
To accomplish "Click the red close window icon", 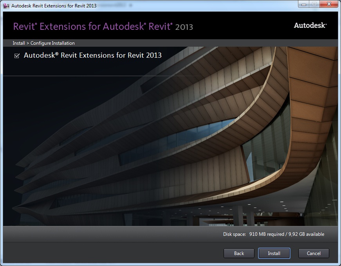I will click(328, 4).
